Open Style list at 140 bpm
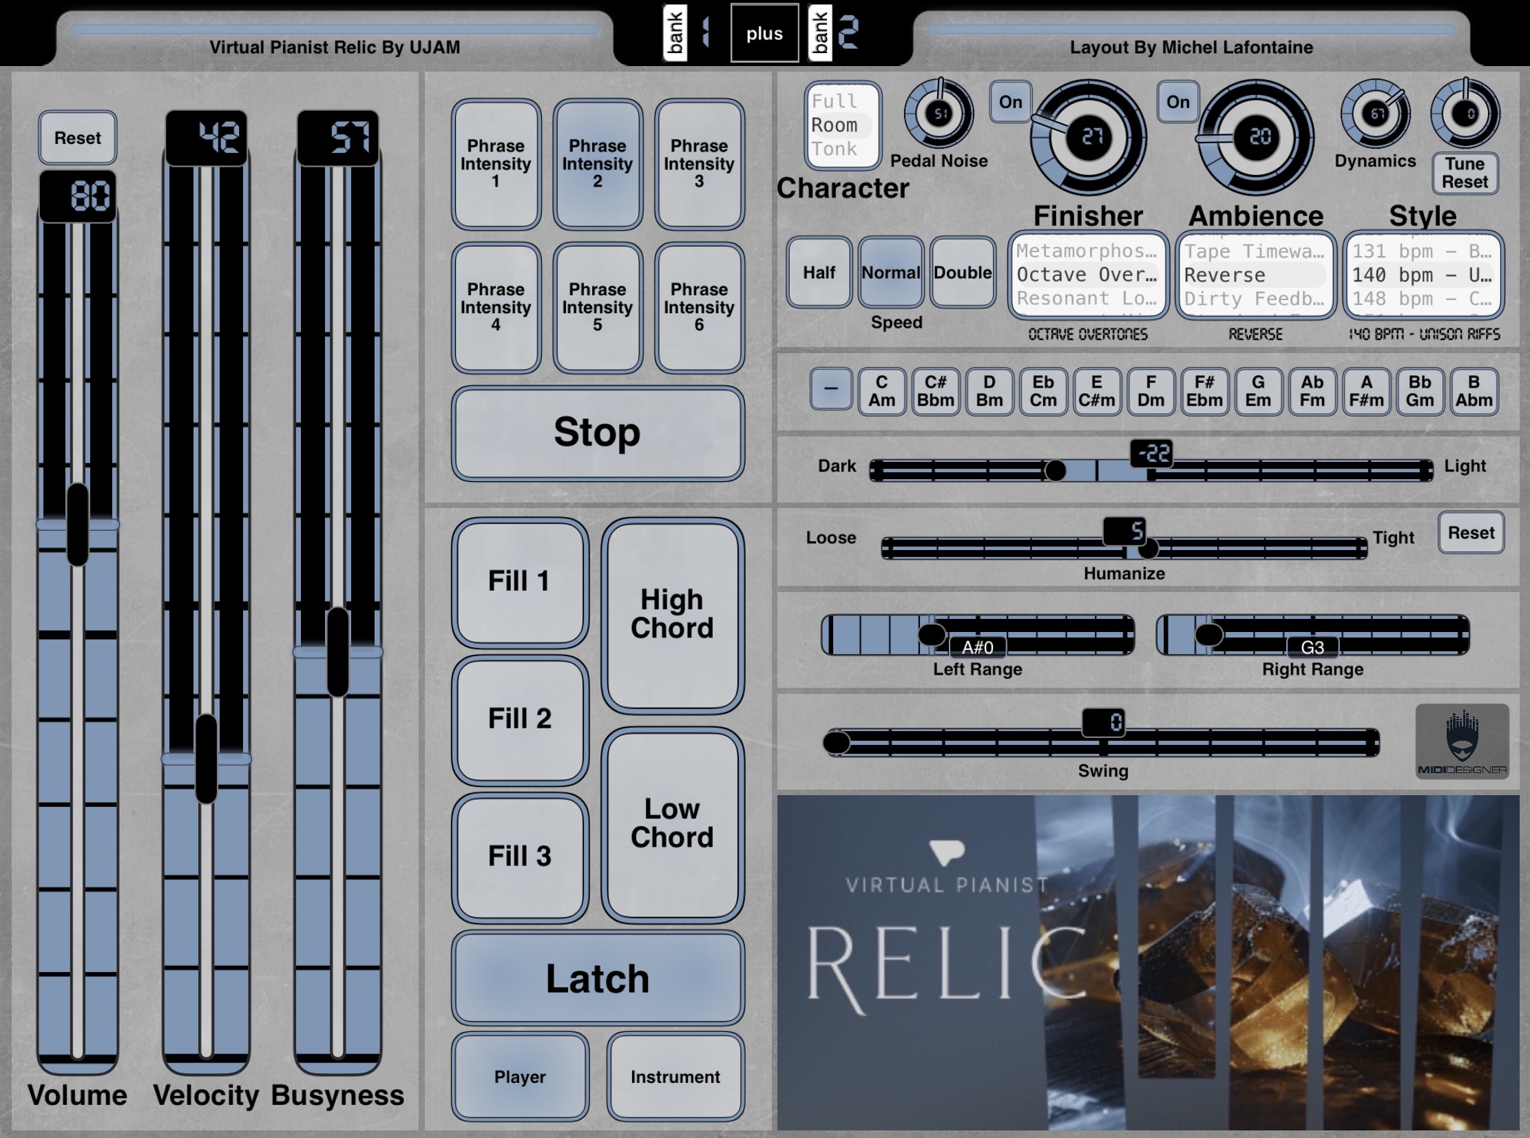The image size is (1530, 1138). 1423,275
